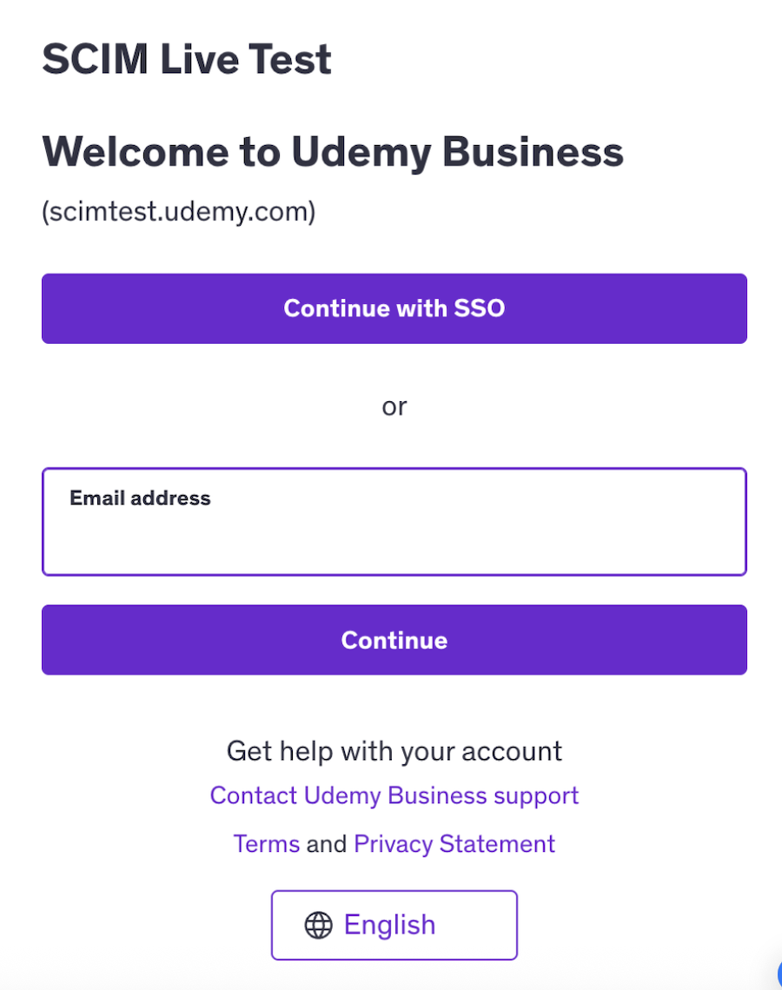
Task: Open the Privacy Statement link
Action: click(x=454, y=844)
